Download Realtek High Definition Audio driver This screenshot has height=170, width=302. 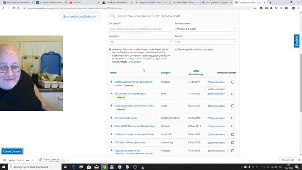(216, 106)
